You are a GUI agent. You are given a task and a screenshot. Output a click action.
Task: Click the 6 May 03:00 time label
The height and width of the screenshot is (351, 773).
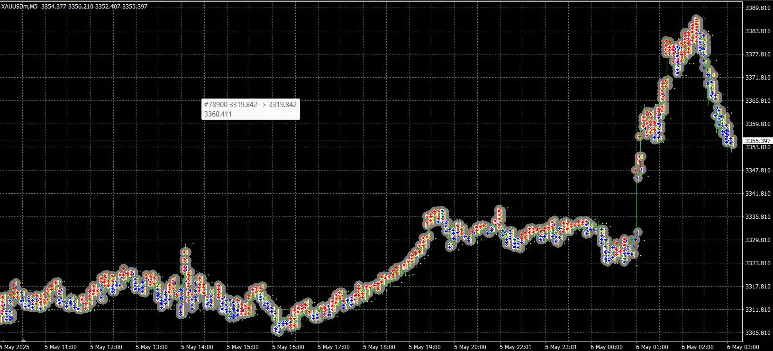click(743, 347)
